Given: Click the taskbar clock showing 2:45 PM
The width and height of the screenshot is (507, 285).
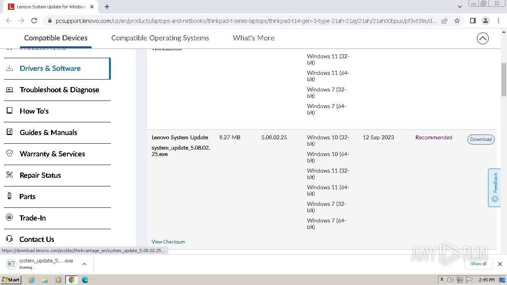Looking at the screenshot, I should [486, 280].
